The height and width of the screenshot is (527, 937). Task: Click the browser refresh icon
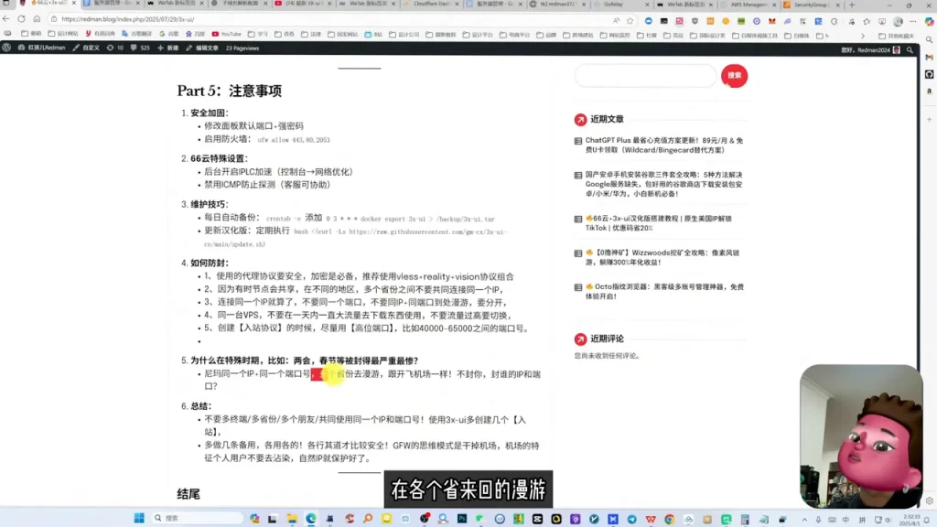coord(21,19)
